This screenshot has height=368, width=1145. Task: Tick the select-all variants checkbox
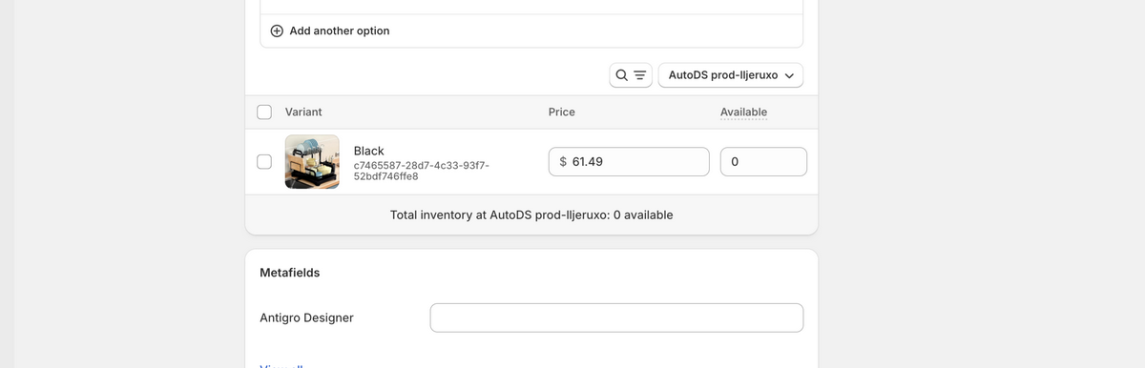265,112
